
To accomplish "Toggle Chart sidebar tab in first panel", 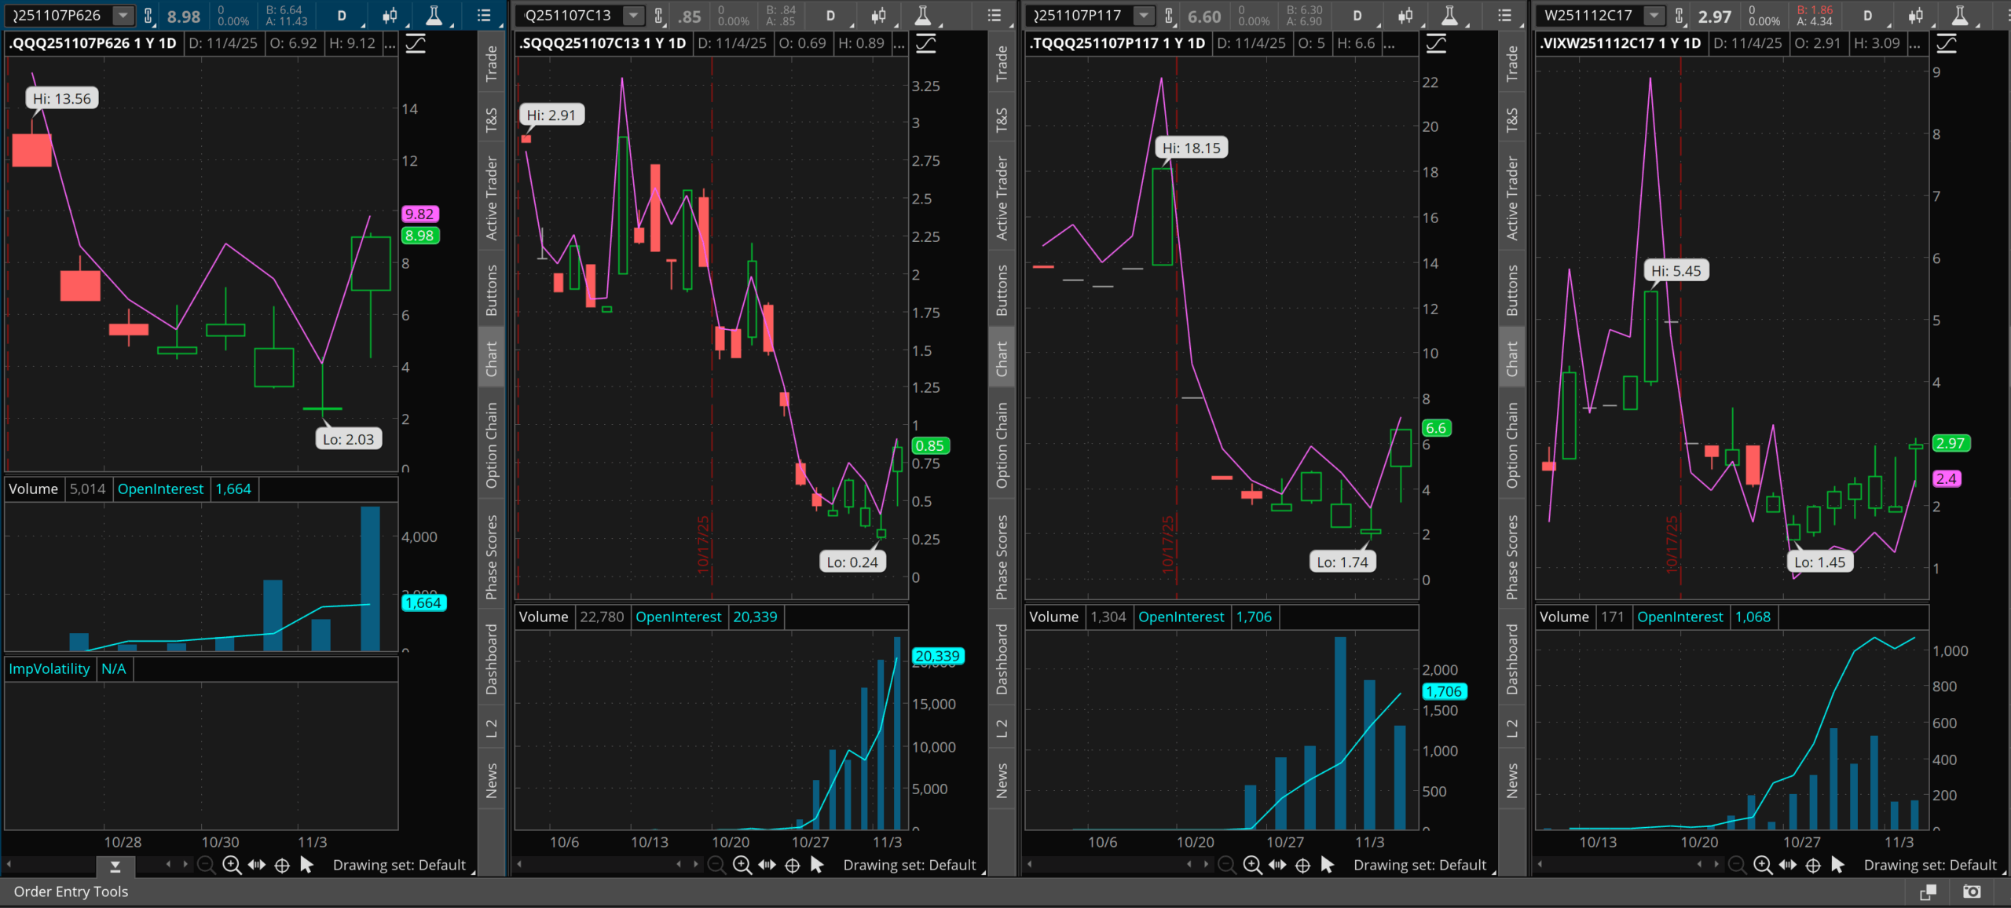I will (491, 358).
